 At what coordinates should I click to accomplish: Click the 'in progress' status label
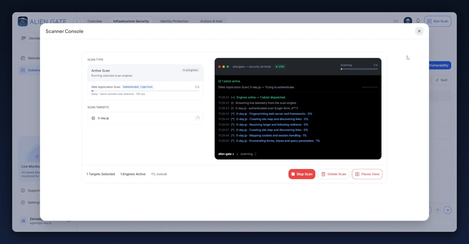click(x=190, y=70)
